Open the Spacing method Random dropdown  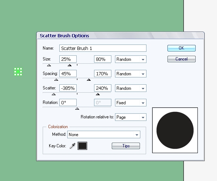pos(131,74)
